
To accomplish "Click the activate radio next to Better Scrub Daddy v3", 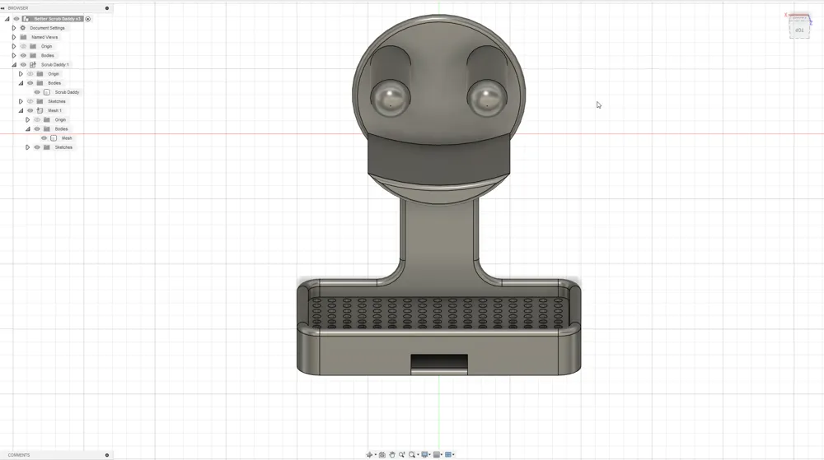I will [x=88, y=19].
